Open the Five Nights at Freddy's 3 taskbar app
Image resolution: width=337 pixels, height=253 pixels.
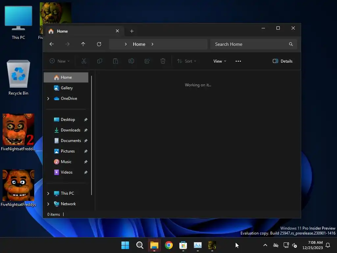click(x=212, y=245)
